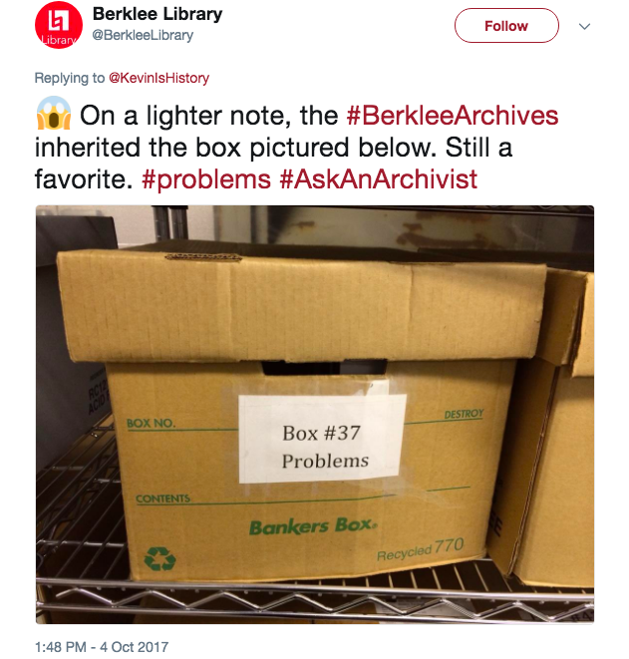629x659 pixels.
Task: Click the 'Replying to' text
Action: (70, 78)
